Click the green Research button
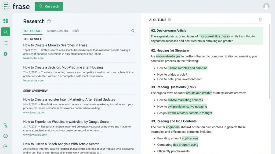The image size is (275, 154). pos(49,6)
